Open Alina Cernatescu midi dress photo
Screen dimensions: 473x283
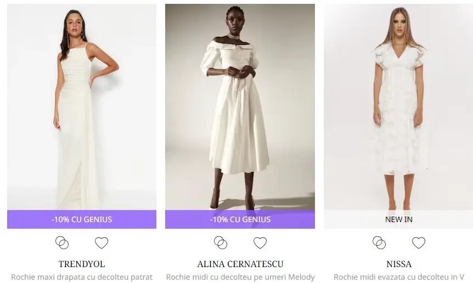pos(240,107)
